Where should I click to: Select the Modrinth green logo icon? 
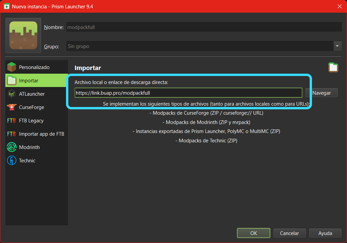pyautogui.click(x=12, y=147)
